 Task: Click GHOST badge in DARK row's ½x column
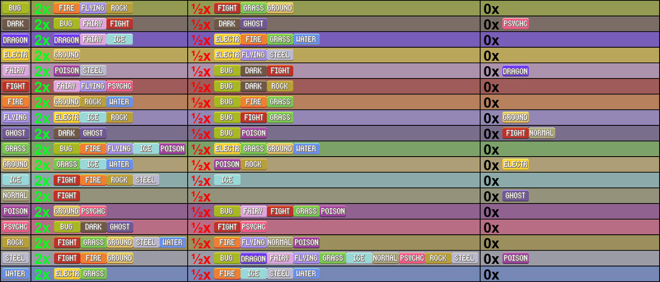pos(253,24)
